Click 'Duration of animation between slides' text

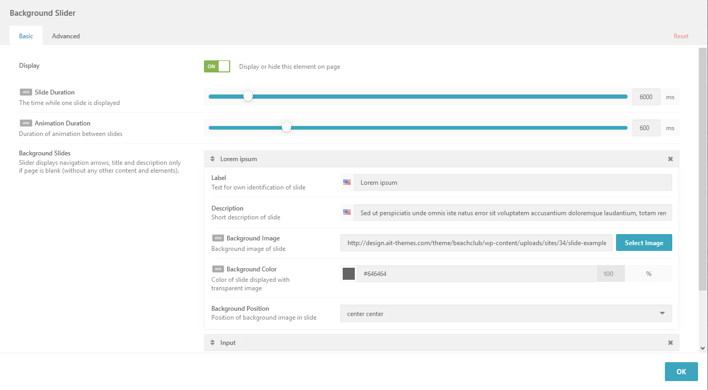pos(71,134)
